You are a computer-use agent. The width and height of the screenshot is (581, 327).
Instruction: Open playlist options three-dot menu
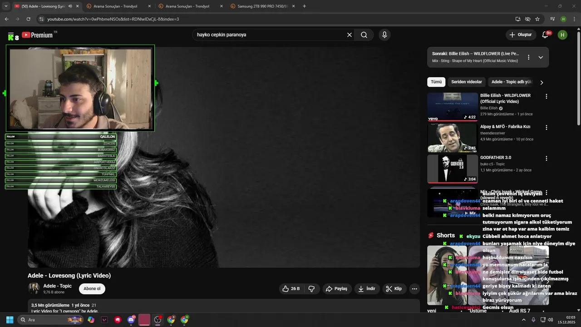(x=528, y=57)
